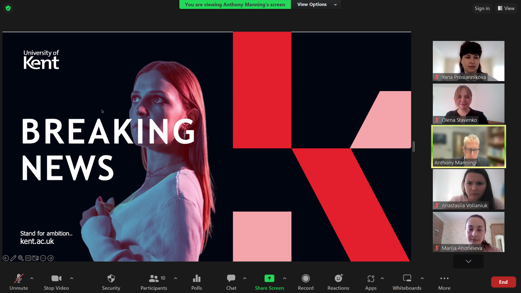The image size is (521, 293).
Task: Open View Options dropdown
Action: coord(317,4)
